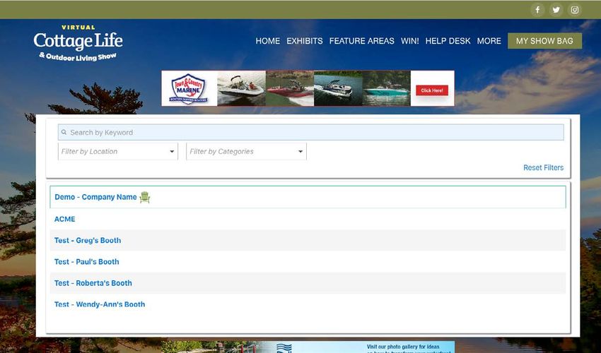The image size is (601, 353).
Task: Open the ACME exhibitor listing
Action: point(65,219)
